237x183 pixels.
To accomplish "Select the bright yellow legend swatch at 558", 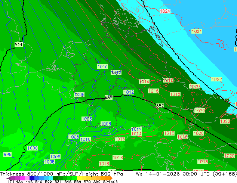I will (79, 178).
